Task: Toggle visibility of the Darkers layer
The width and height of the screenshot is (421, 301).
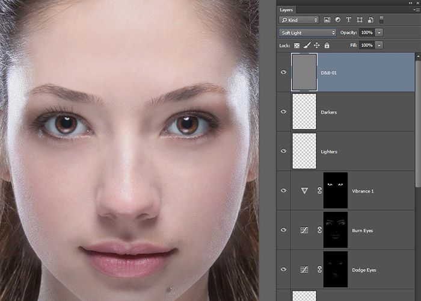Action: click(x=284, y=111)
